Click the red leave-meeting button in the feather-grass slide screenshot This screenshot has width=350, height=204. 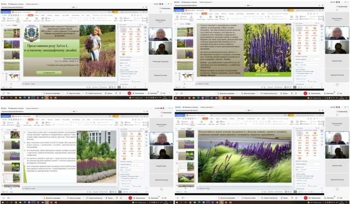[x=306, y=198]
